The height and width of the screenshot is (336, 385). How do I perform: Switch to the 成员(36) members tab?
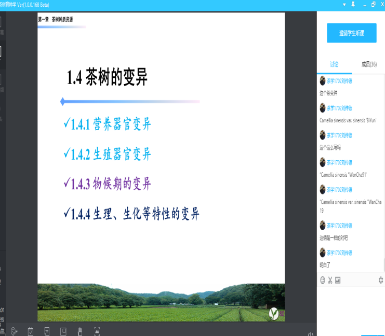[369, 64]
